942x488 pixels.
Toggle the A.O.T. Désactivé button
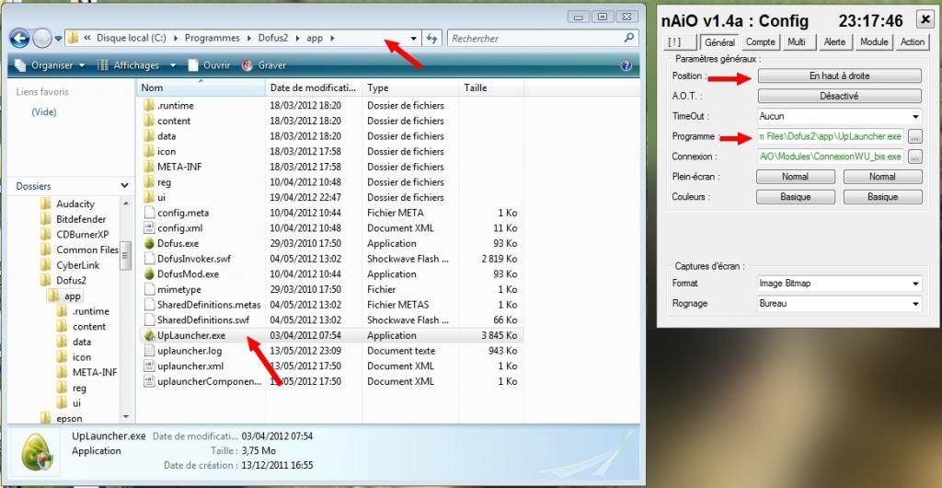tap(839, 96)
